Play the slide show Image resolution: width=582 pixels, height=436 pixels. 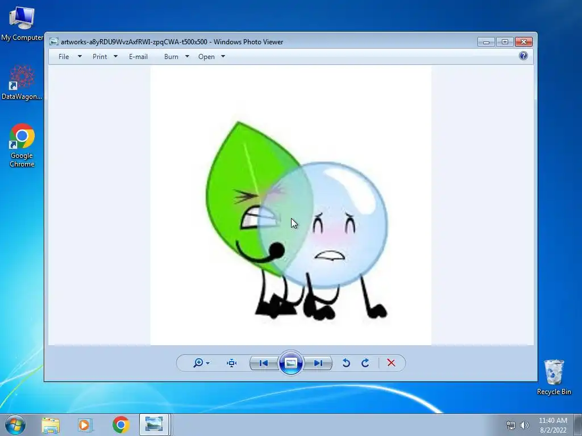[290, 363]
